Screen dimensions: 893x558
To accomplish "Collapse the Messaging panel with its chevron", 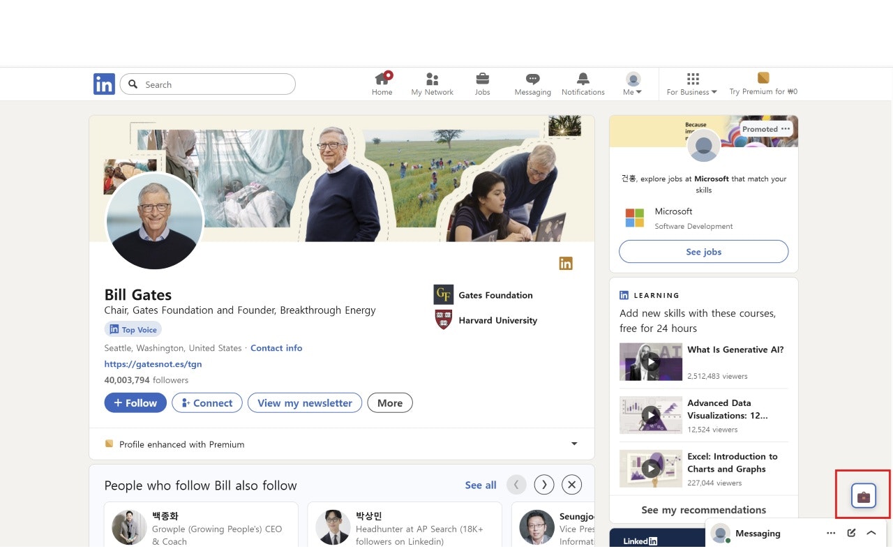I will (871, 532).
